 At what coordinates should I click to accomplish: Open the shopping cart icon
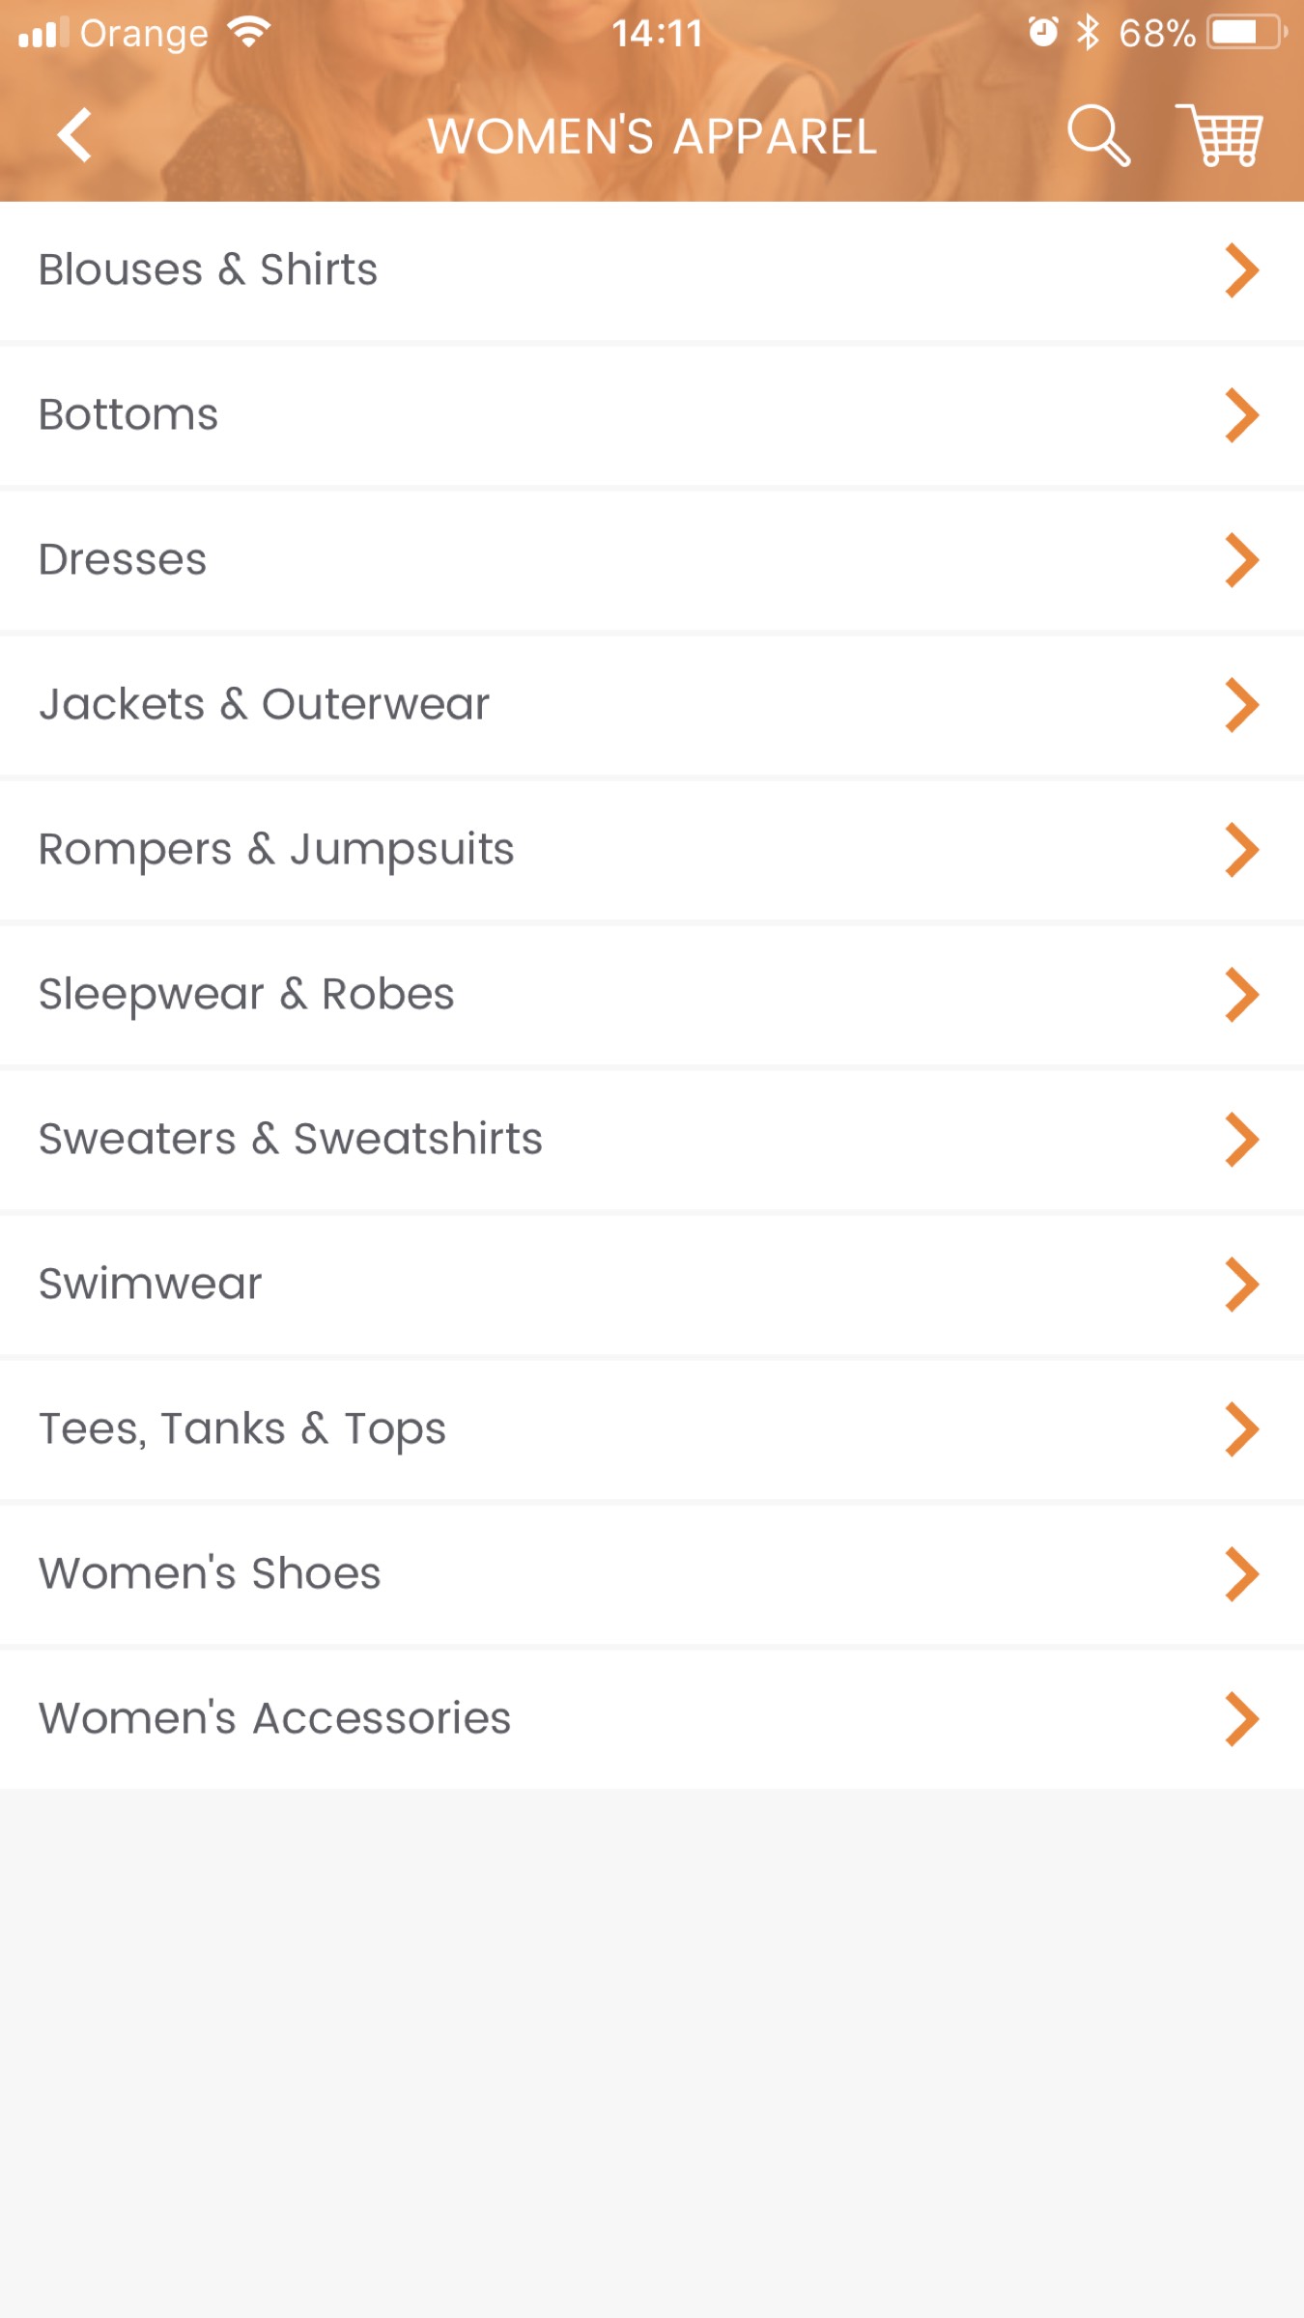click(x=1219, y=135)
